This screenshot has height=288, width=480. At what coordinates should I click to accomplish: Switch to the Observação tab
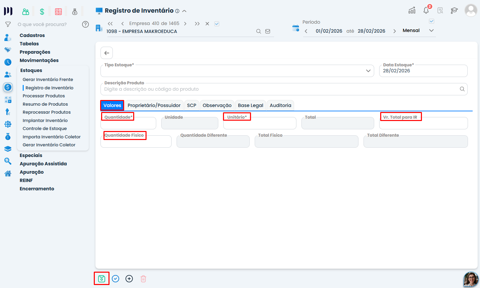[217, 105]
